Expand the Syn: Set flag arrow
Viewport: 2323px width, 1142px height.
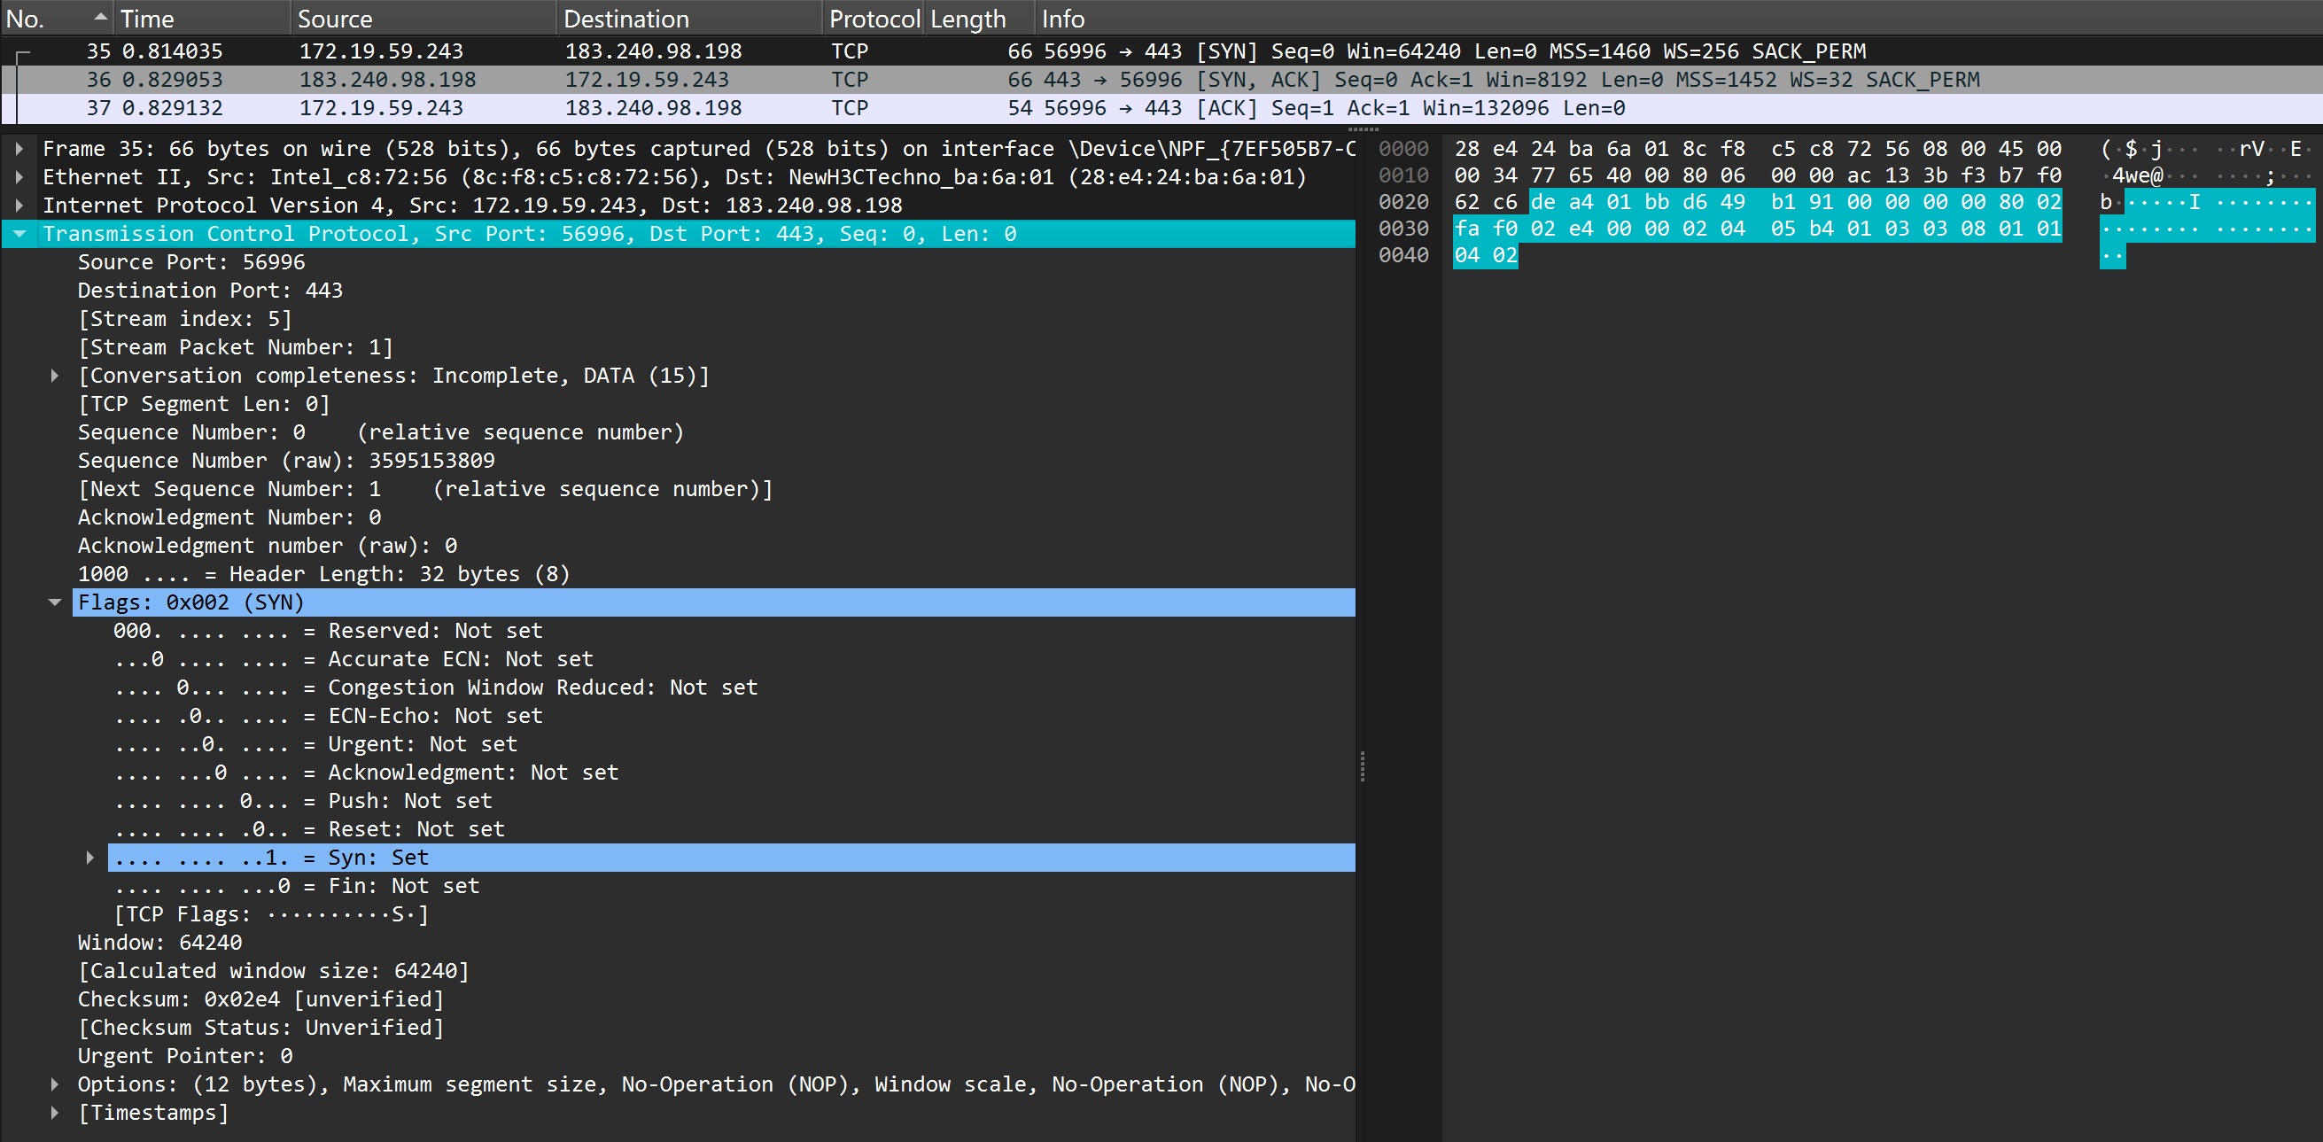(x=90, y=857)
